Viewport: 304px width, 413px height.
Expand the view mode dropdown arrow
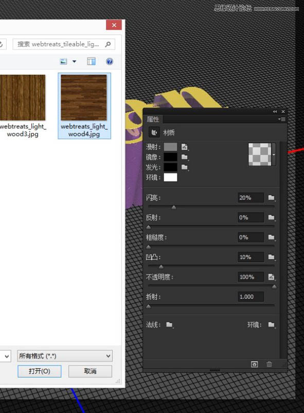coord(74,61)
